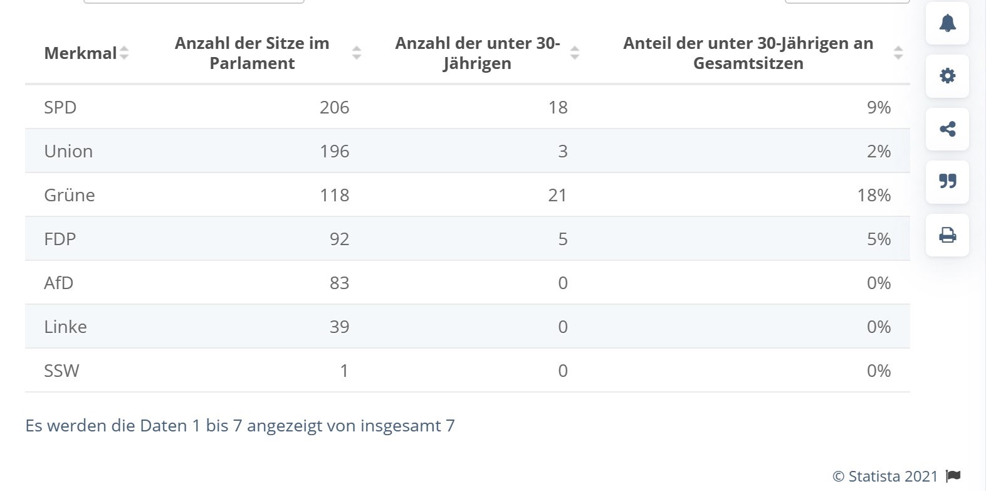Select the AfD row label
Viewport: 986px width, 491px height.
pyautogui.click(x=59, y=283)
